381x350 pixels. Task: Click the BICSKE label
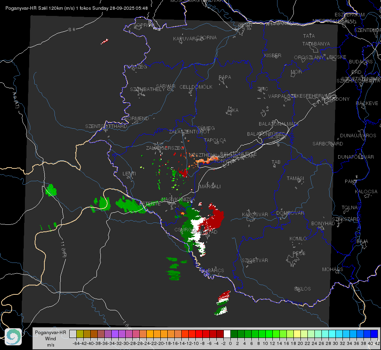click(x=338, y=57)
